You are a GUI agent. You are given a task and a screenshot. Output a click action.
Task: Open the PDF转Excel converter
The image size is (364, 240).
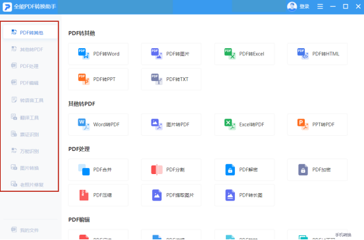click(x=244, y=54)
